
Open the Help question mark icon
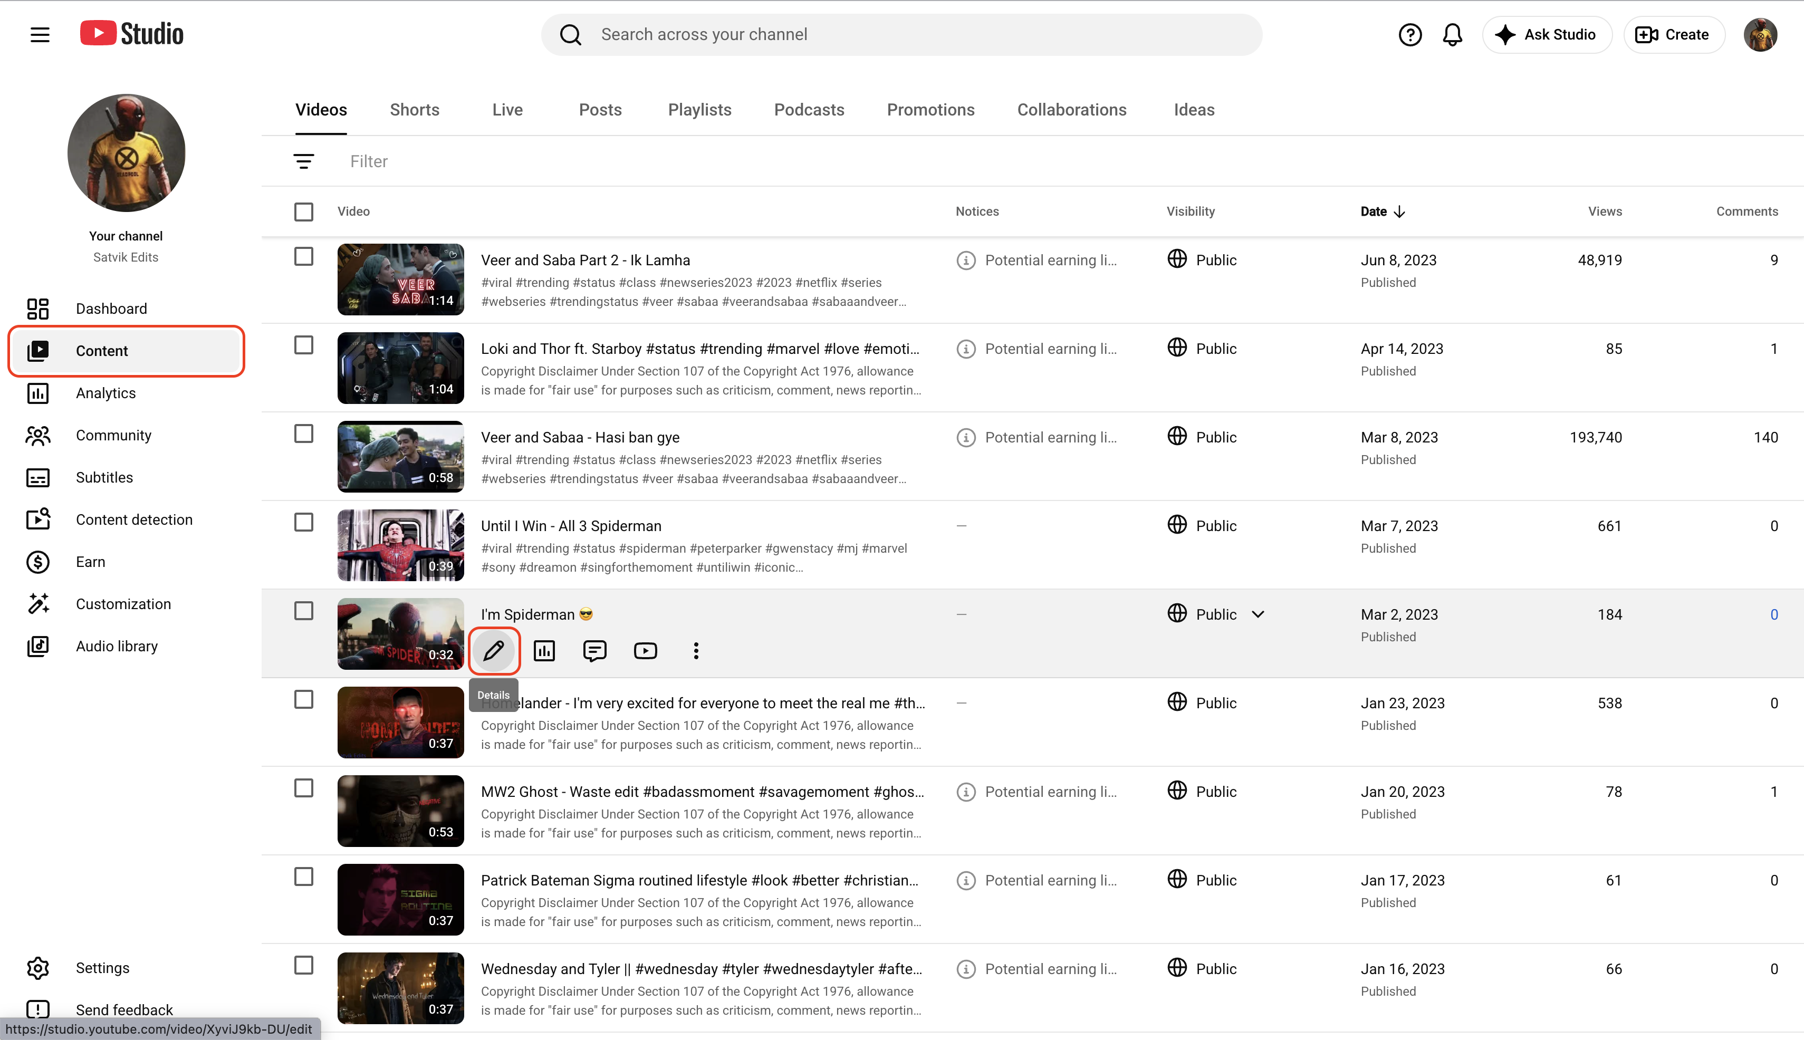(1409, 34)
